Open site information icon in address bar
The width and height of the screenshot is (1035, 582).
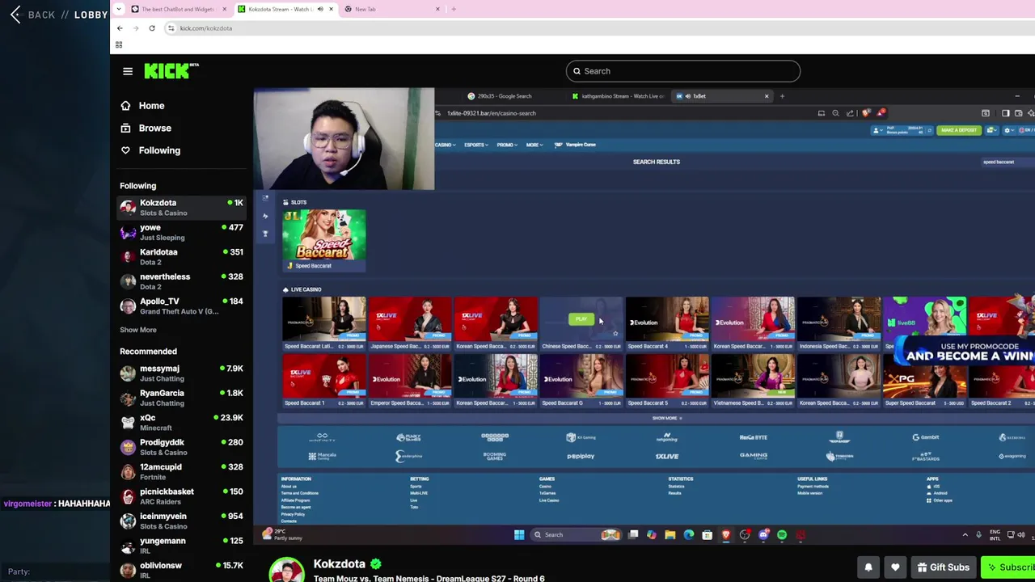(x=171, y=28)
